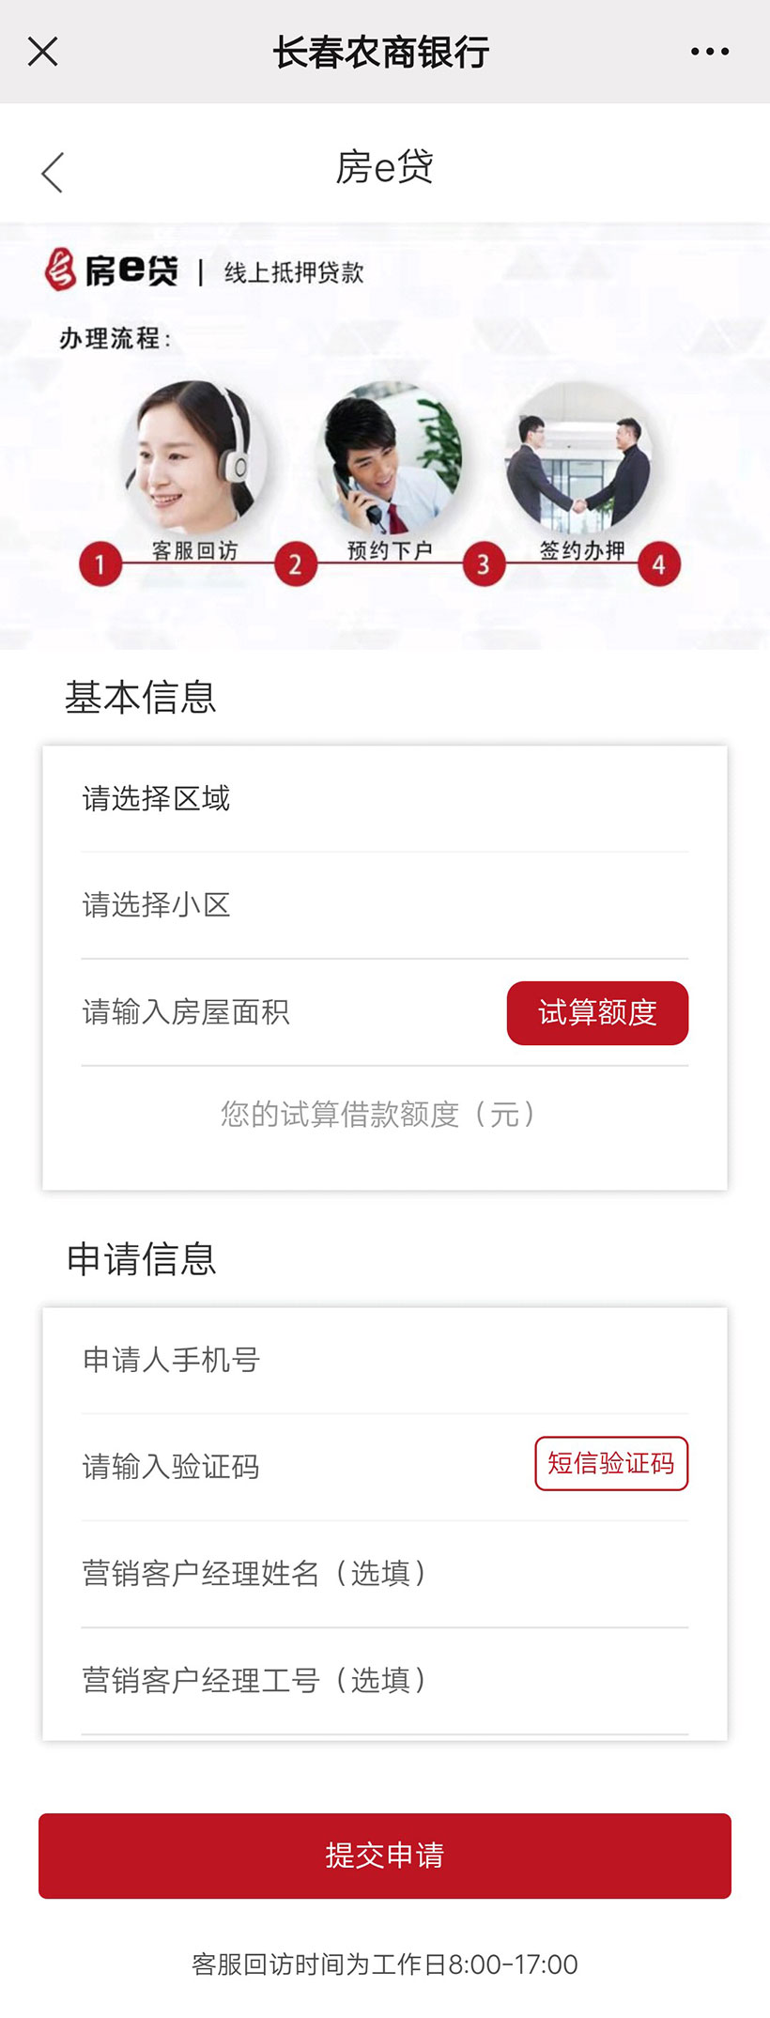Focus the 营销客户经理姓名 optional field

pyautogui.click(x=384, y=1573)
